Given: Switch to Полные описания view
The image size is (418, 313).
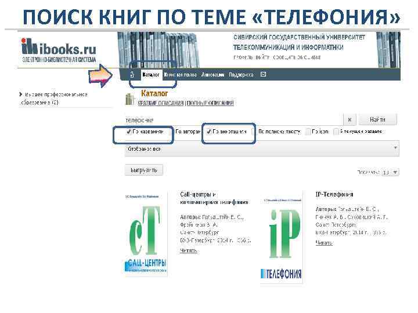Looking at the screenshot, I should click(x=210, y=103).
